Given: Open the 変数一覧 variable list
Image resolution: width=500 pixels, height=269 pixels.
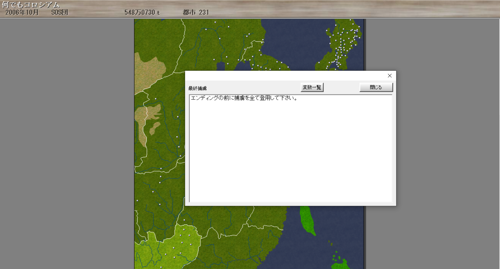Looking at the screenshot, I should point(312,88).
